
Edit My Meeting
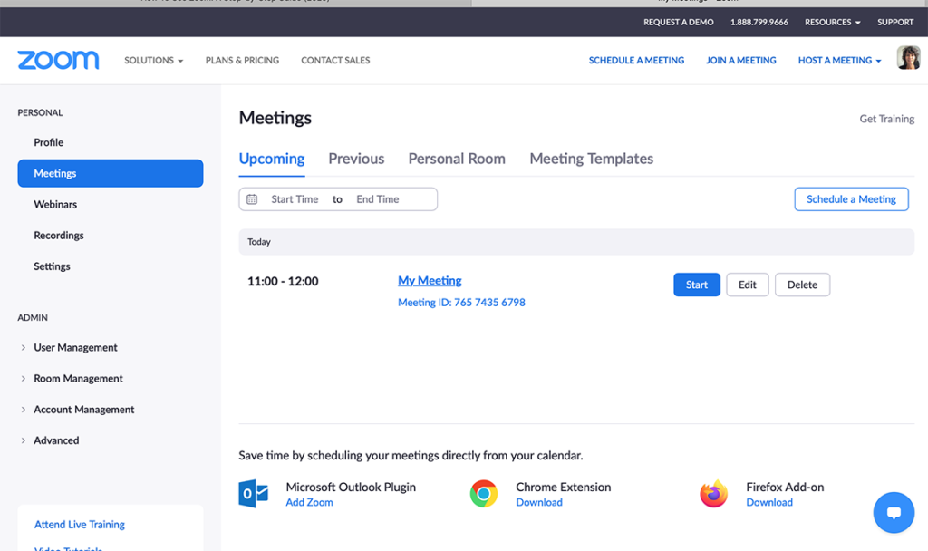748,285
